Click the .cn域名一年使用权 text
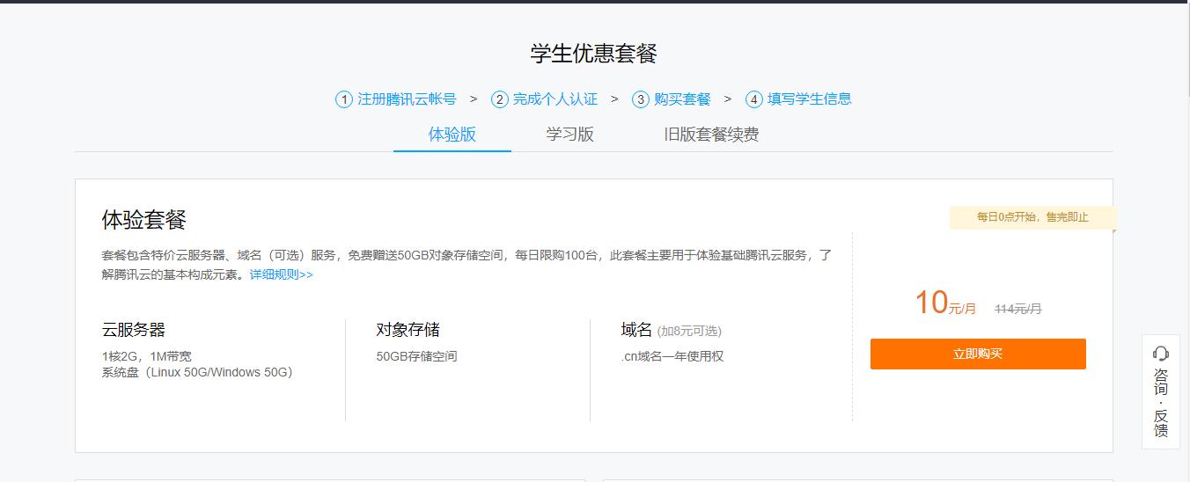This screenshot has width=1190, height=482. (672, 356)
